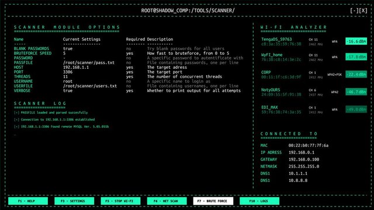
Task: Click the -16.6 dBm signal badge
Action: pos(356,41)
